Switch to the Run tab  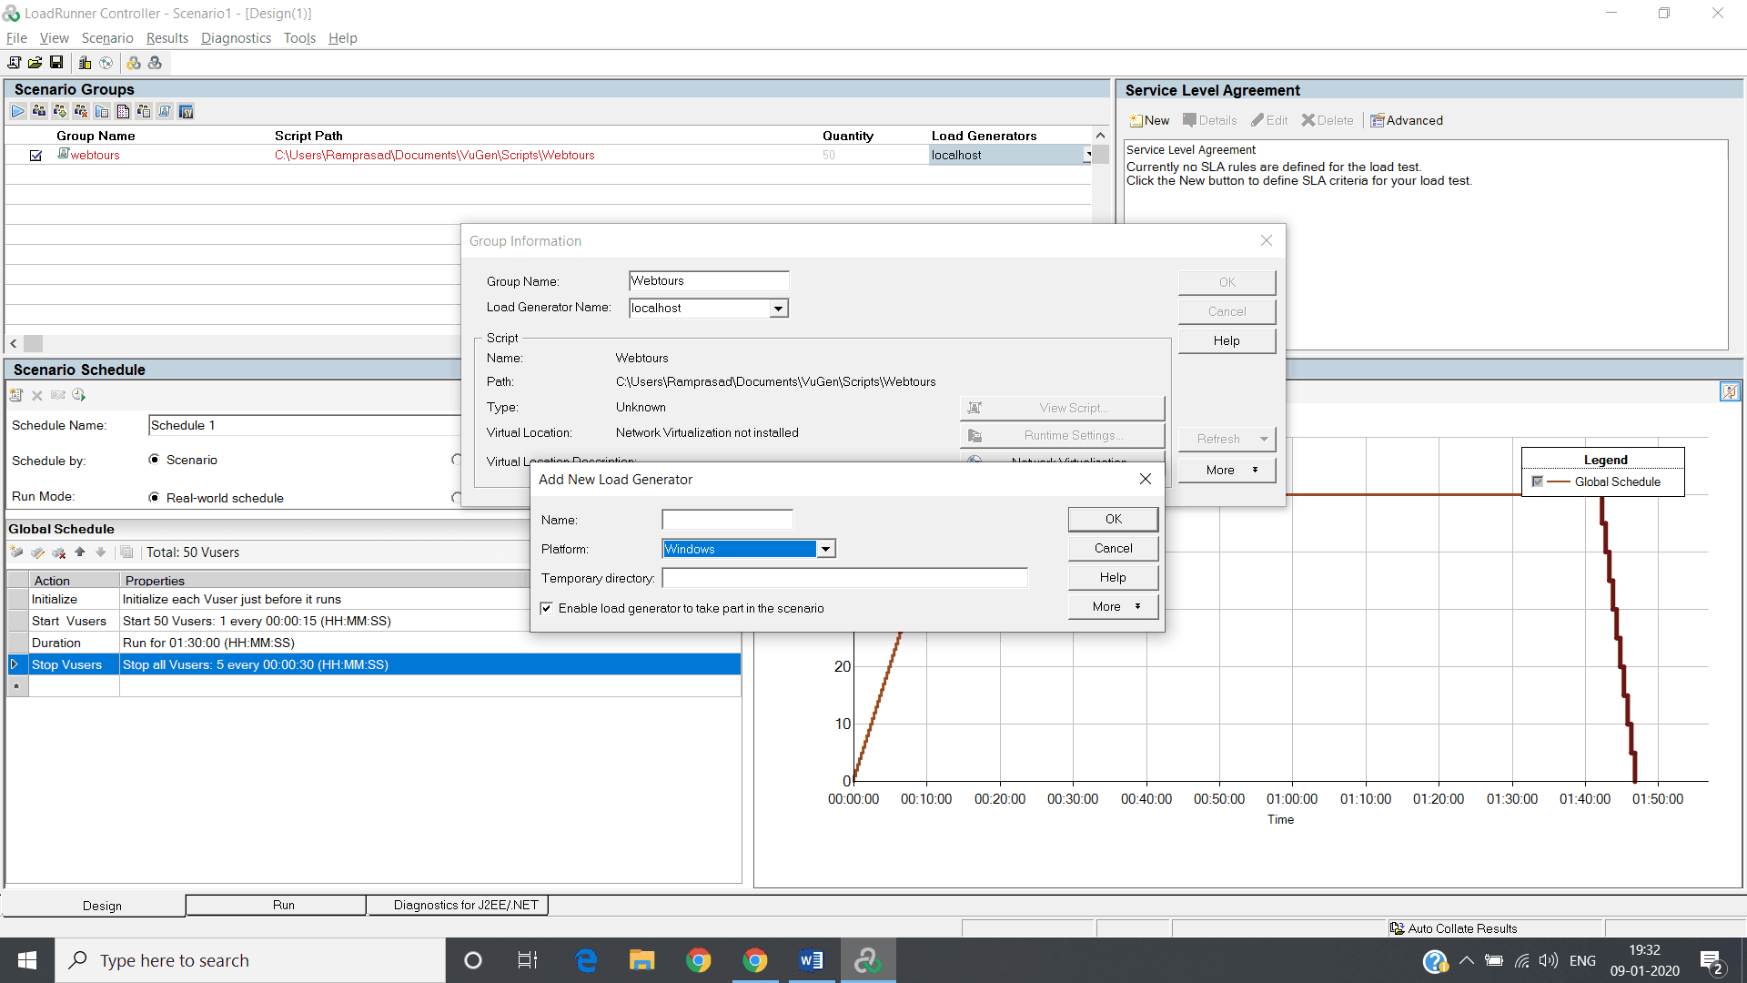(x=276, y=905)
